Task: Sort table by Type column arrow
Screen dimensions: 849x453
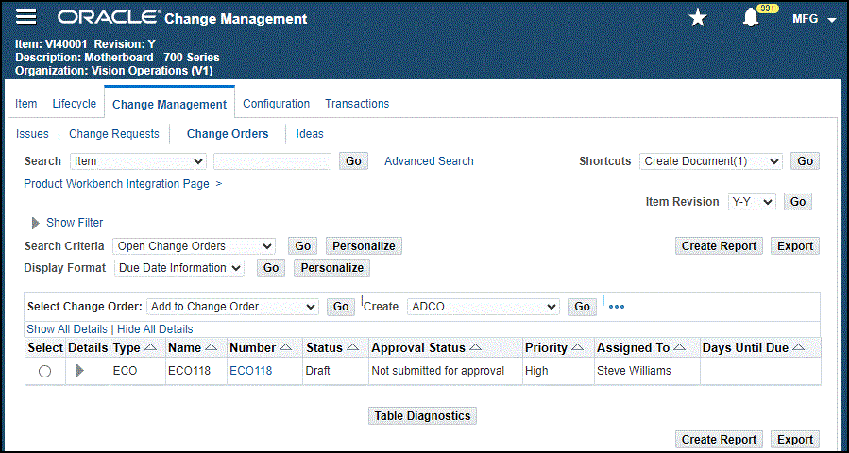Action: pos(151,348)
